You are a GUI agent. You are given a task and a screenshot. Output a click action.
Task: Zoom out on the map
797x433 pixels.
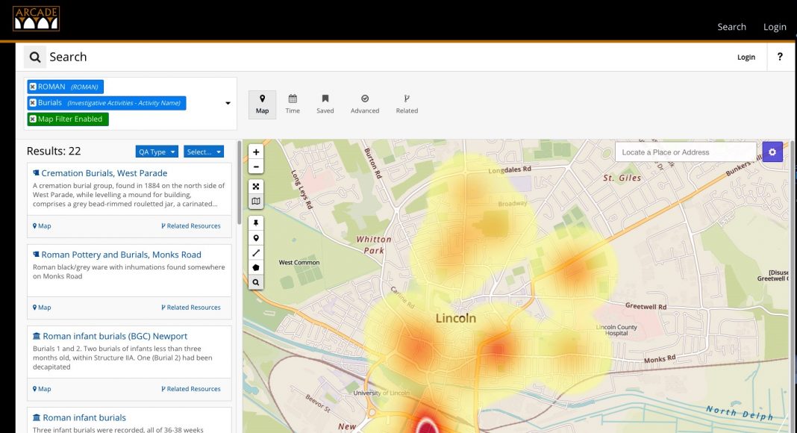(x=256, y=167)
